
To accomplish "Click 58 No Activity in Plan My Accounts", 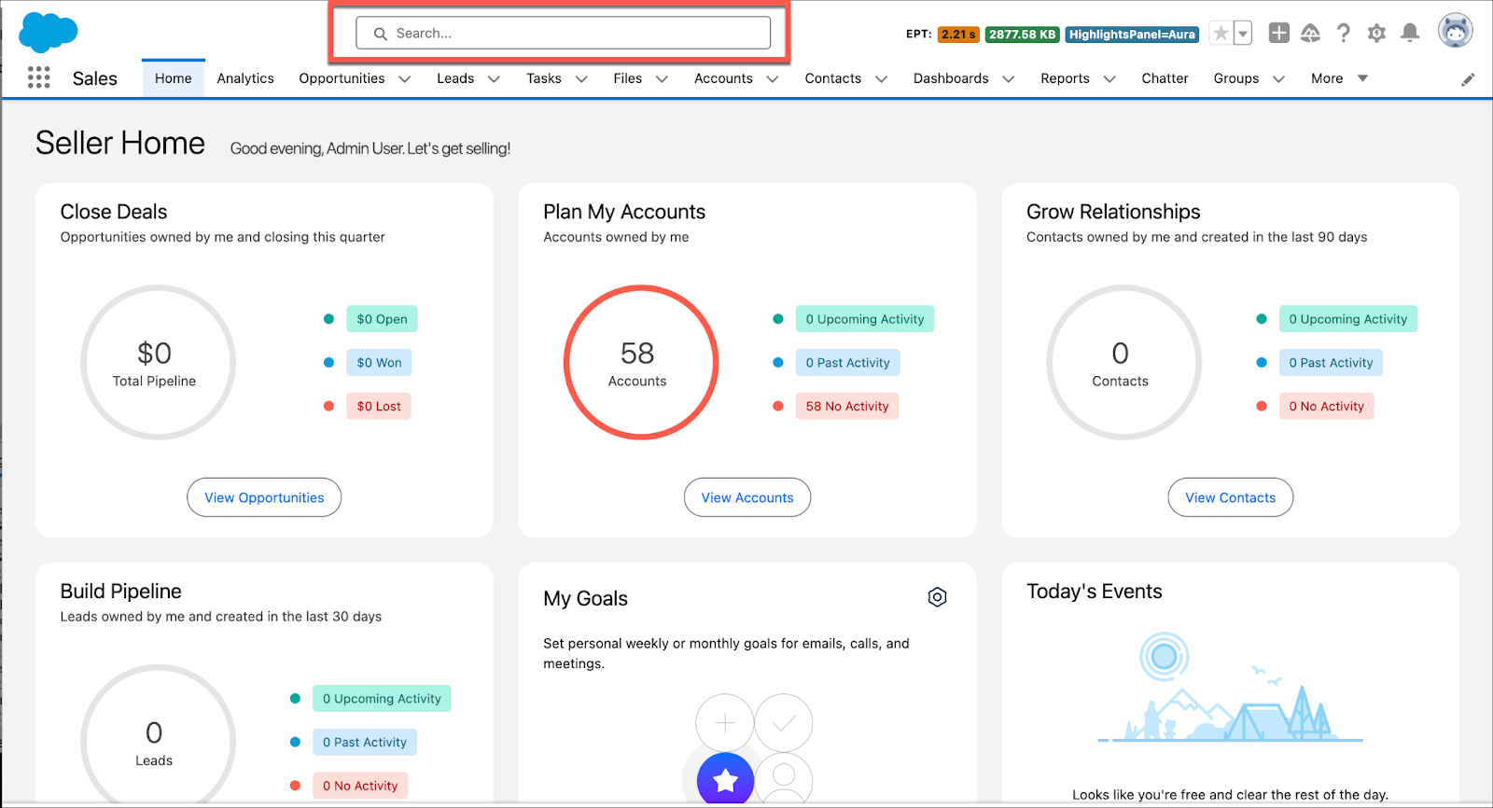I will tap(847, 407).
